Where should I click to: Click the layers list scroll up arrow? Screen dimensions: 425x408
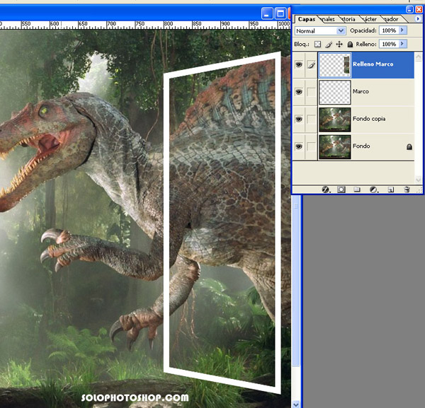coord(418,57)
